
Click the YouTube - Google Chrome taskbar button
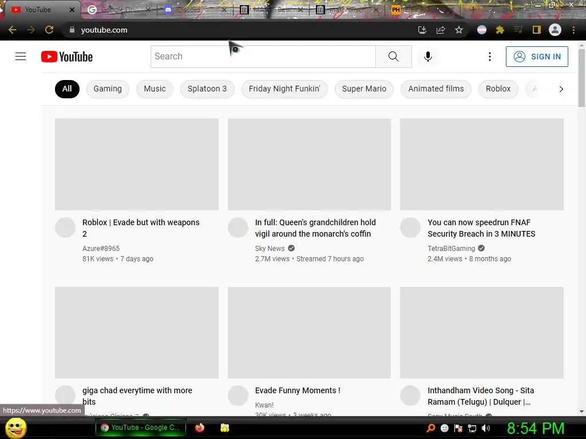click(141, 428)
